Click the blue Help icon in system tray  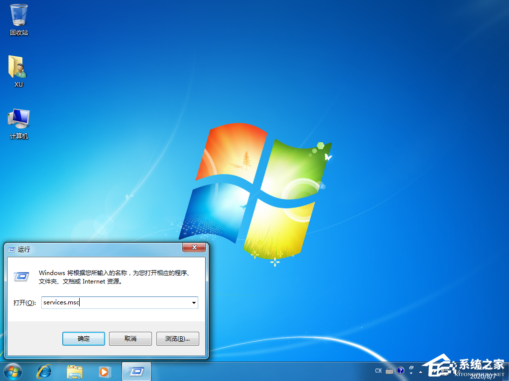400,371
